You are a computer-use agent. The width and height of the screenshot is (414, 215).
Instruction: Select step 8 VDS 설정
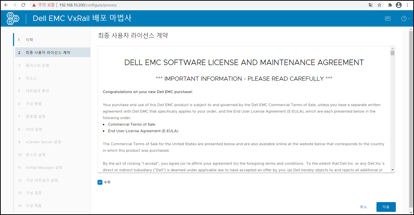click(x=52, y=129)
